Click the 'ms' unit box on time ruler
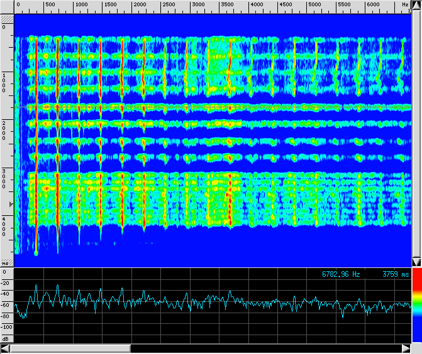Viewport: 422px width, 354px height. point(6,262)
